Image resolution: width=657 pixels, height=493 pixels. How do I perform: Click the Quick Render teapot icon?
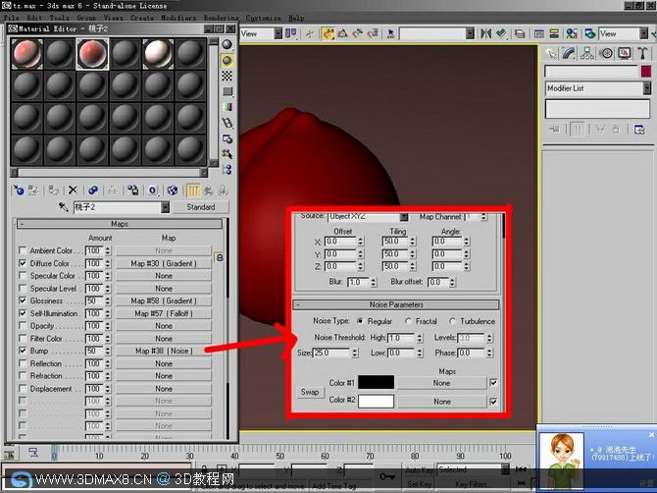coord(590,33)
